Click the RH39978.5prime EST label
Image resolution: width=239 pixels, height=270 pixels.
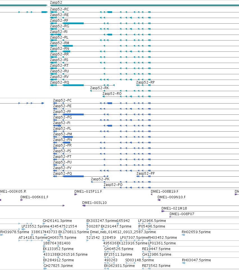point(15,232)
